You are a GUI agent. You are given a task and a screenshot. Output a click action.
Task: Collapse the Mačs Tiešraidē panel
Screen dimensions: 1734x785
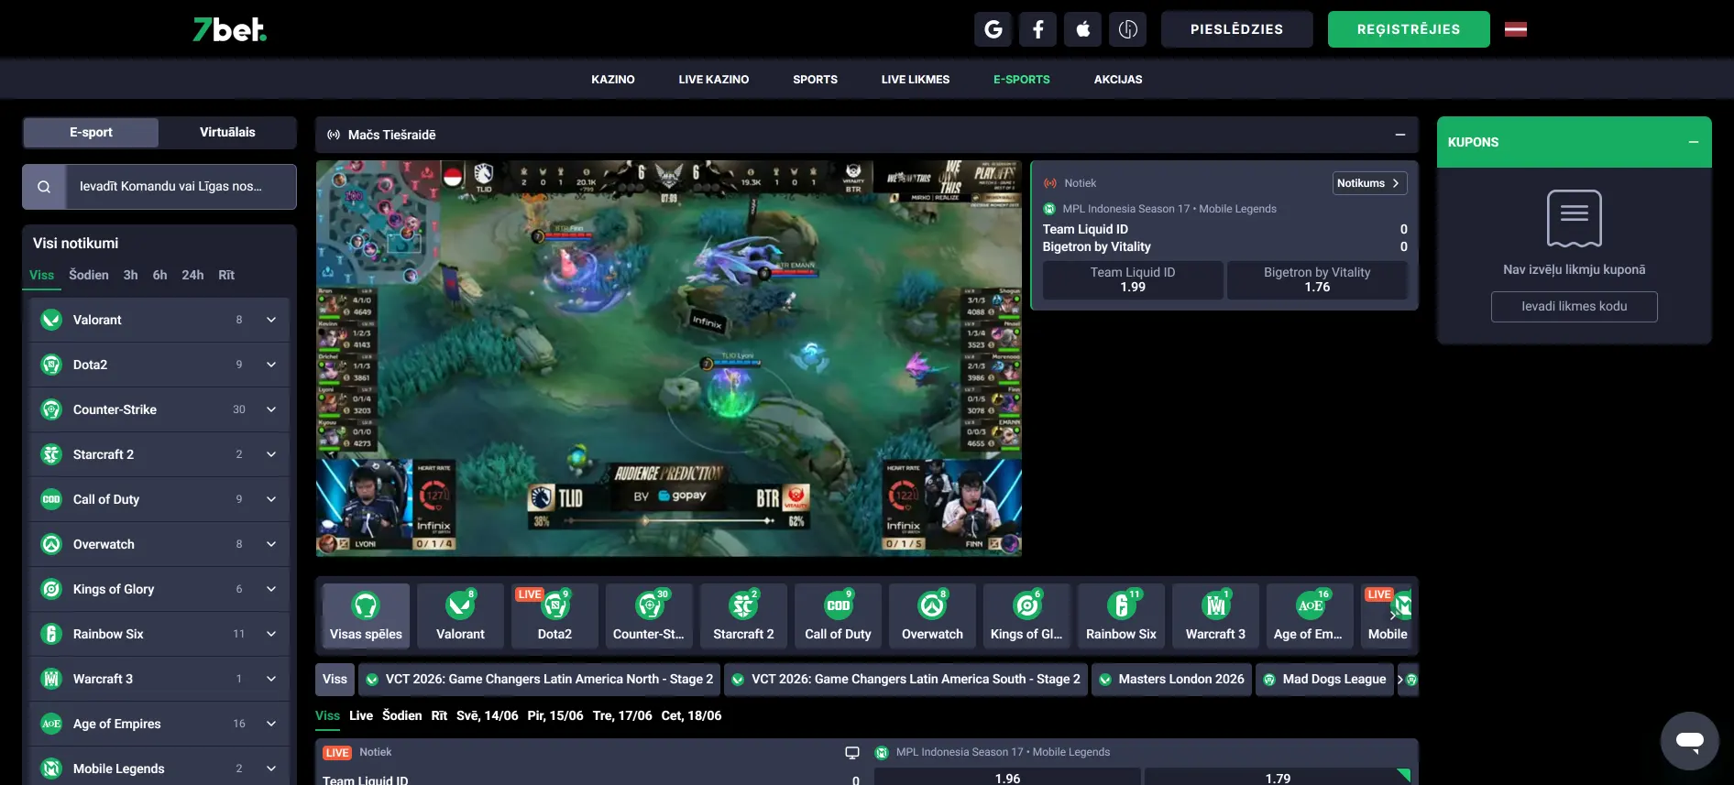1400,135
